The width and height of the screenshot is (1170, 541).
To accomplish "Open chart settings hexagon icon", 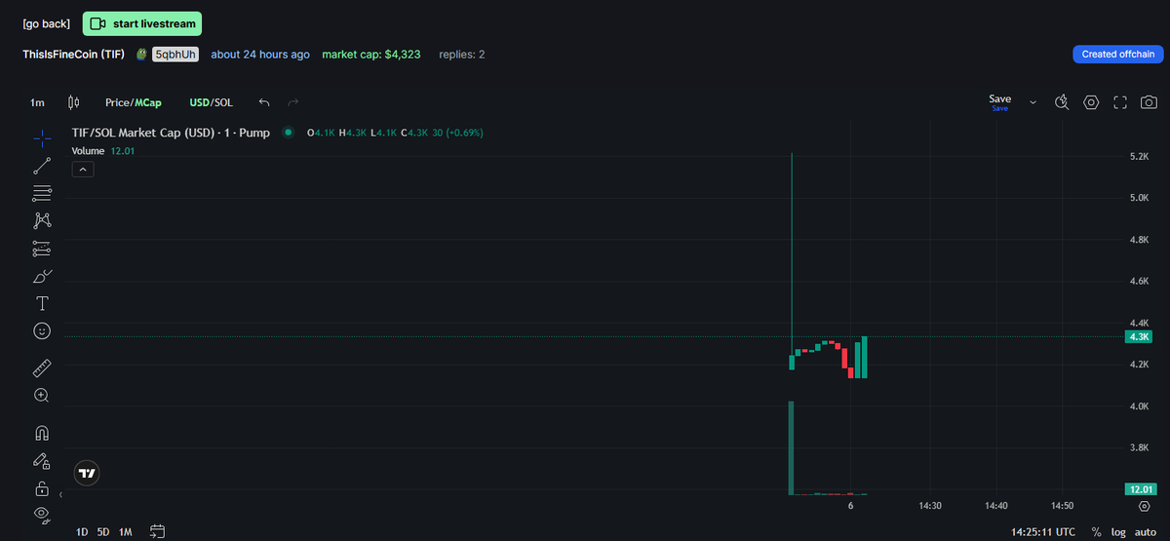I will pos(1091,102).
